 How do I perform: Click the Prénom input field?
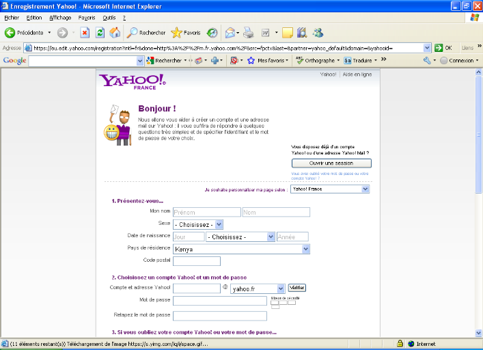207,213
